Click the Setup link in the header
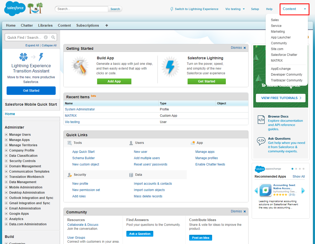 (255, 9)
